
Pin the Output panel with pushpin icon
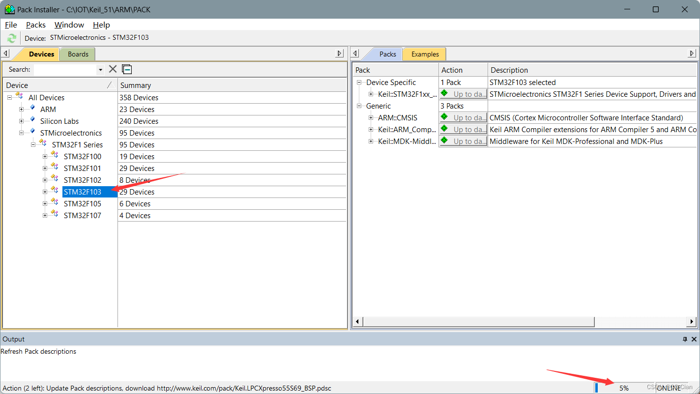click(685, 339)
